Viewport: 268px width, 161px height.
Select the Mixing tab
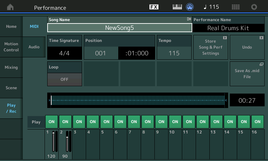point(11,67)
